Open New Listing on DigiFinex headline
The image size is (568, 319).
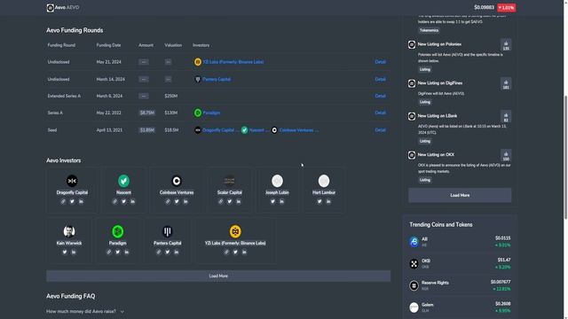(440, 82)
